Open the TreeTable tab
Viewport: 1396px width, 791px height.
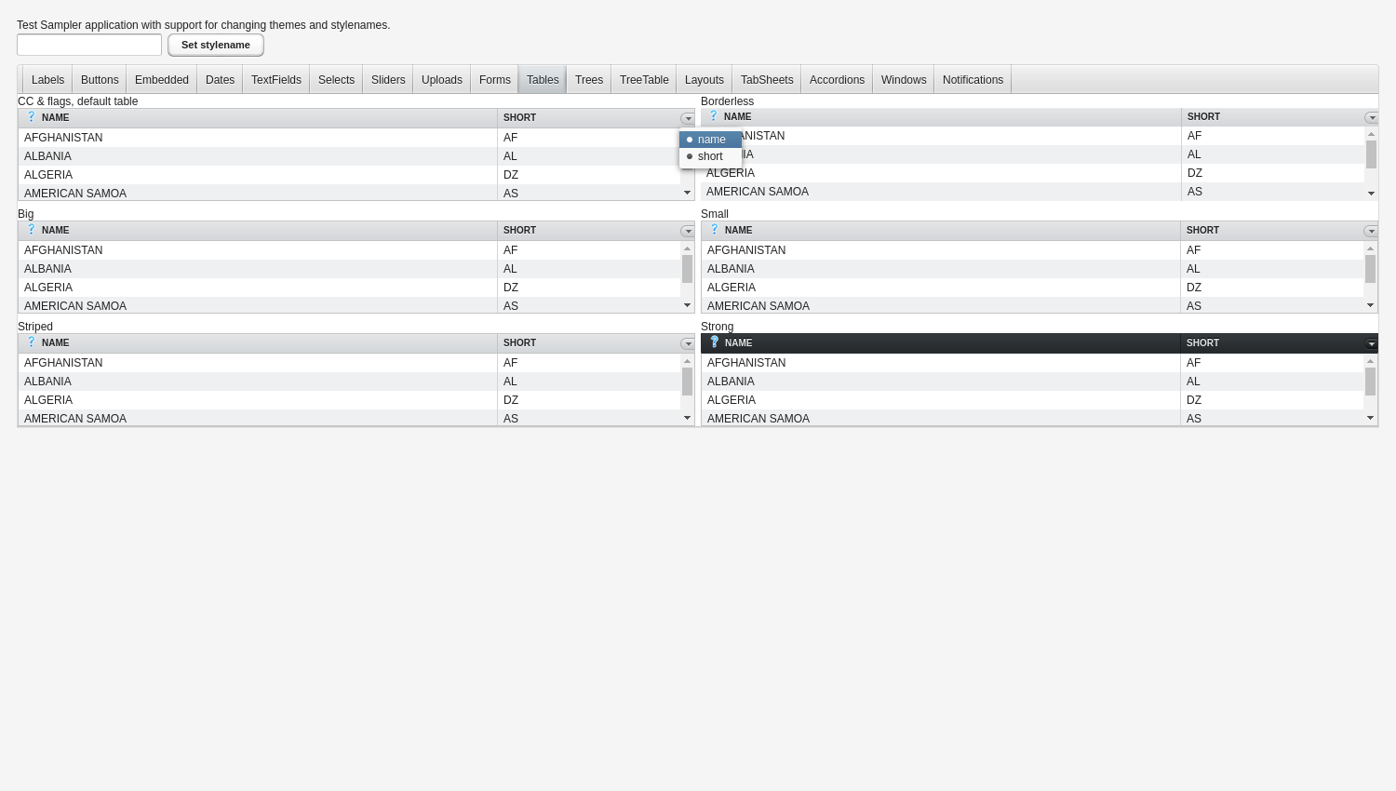644,80
